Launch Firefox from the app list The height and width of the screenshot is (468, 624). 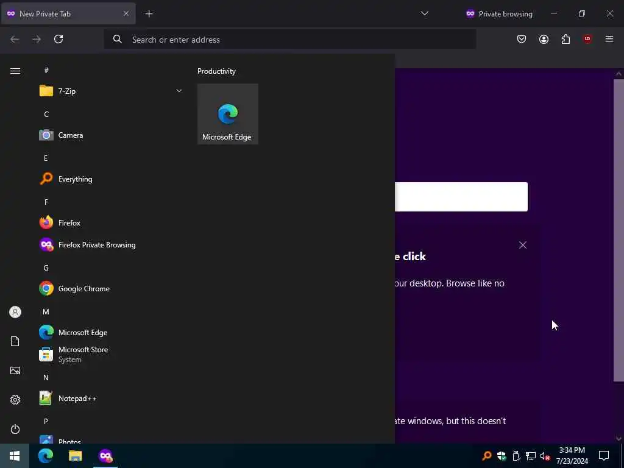[111, 223]
